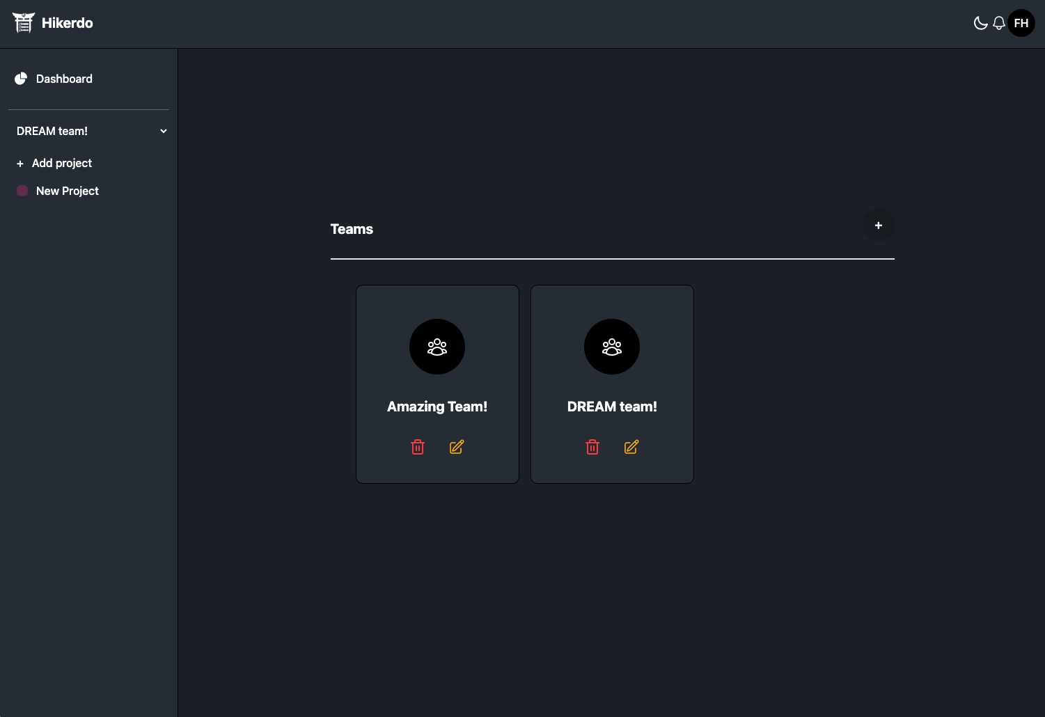Edit the Amazing Team! team
The width and height of the screenshot is (1045, 717).
coord(457,447)
